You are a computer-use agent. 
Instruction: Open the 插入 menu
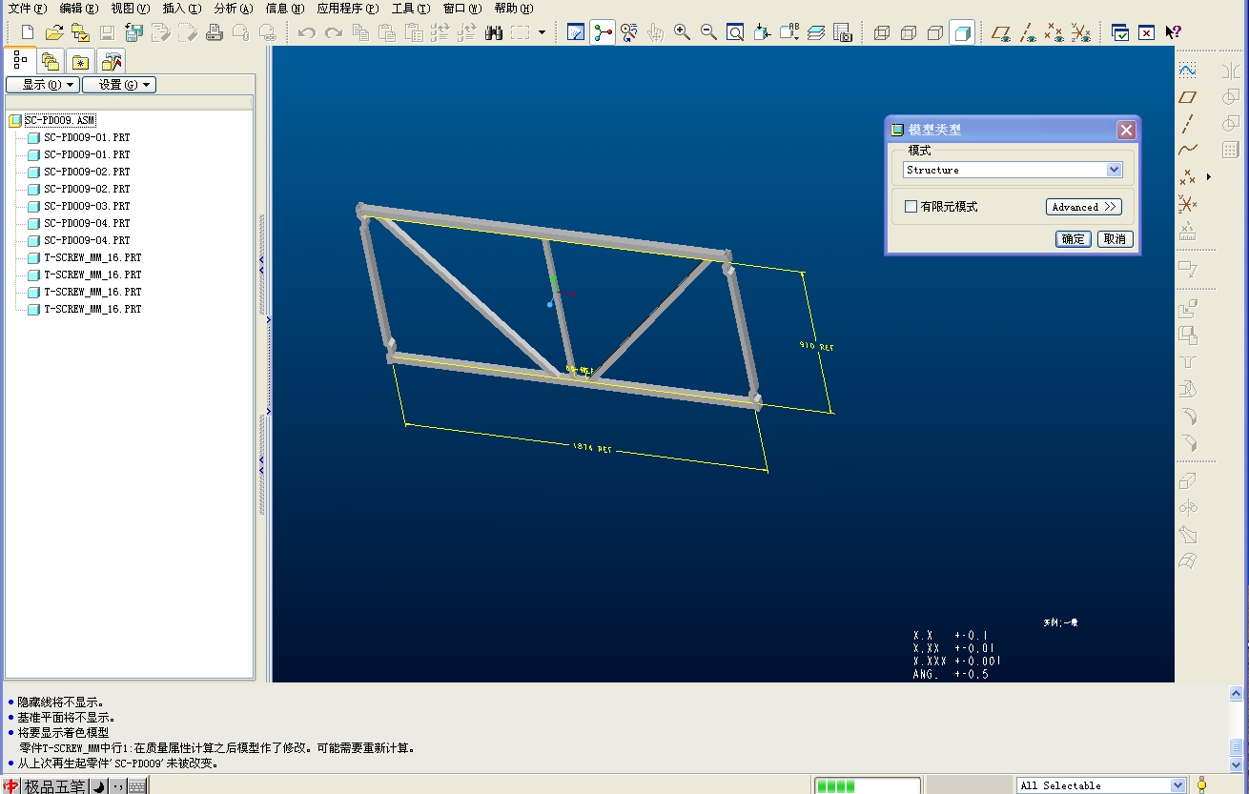click(x=181, y=9)
